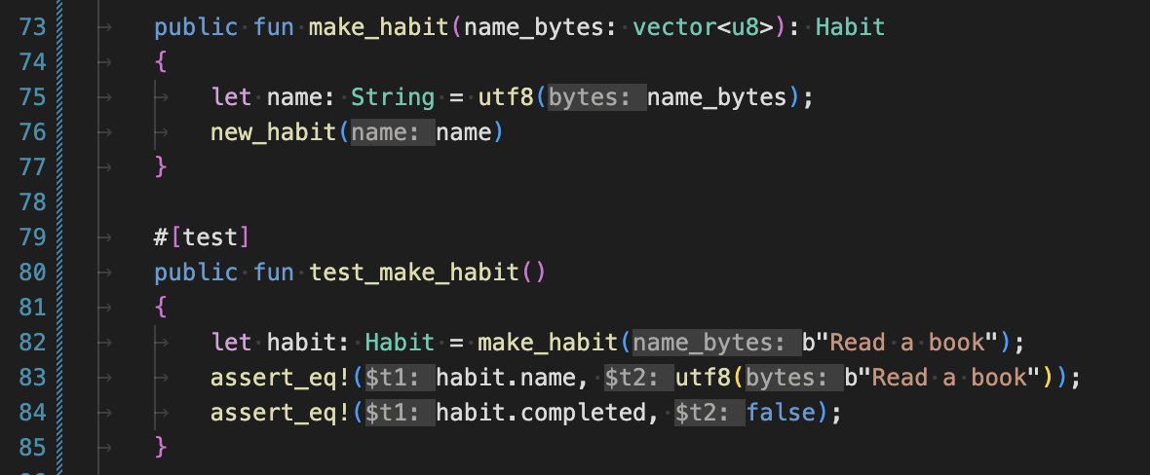Click line number 79 in the gutter
Screen dimensions: 1150x475
pos(31,237)
